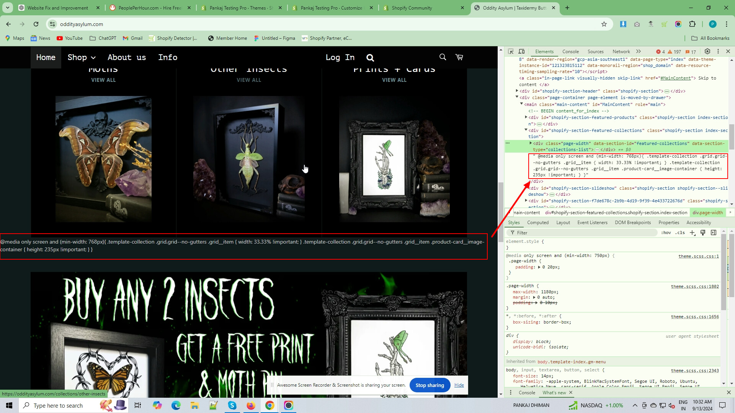Click the thin search magnifier icon in the site header
This screenshot has height=413, width=735.
(x=443, y=57)
